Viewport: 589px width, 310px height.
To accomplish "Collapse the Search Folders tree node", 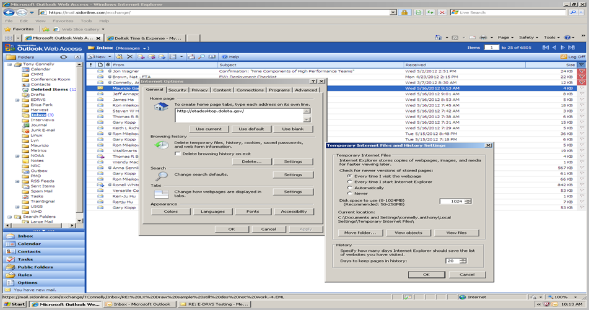I will pos(9,217).
